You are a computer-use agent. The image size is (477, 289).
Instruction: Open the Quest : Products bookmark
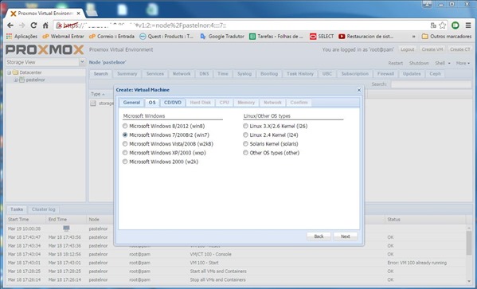[x=166, y=36]
